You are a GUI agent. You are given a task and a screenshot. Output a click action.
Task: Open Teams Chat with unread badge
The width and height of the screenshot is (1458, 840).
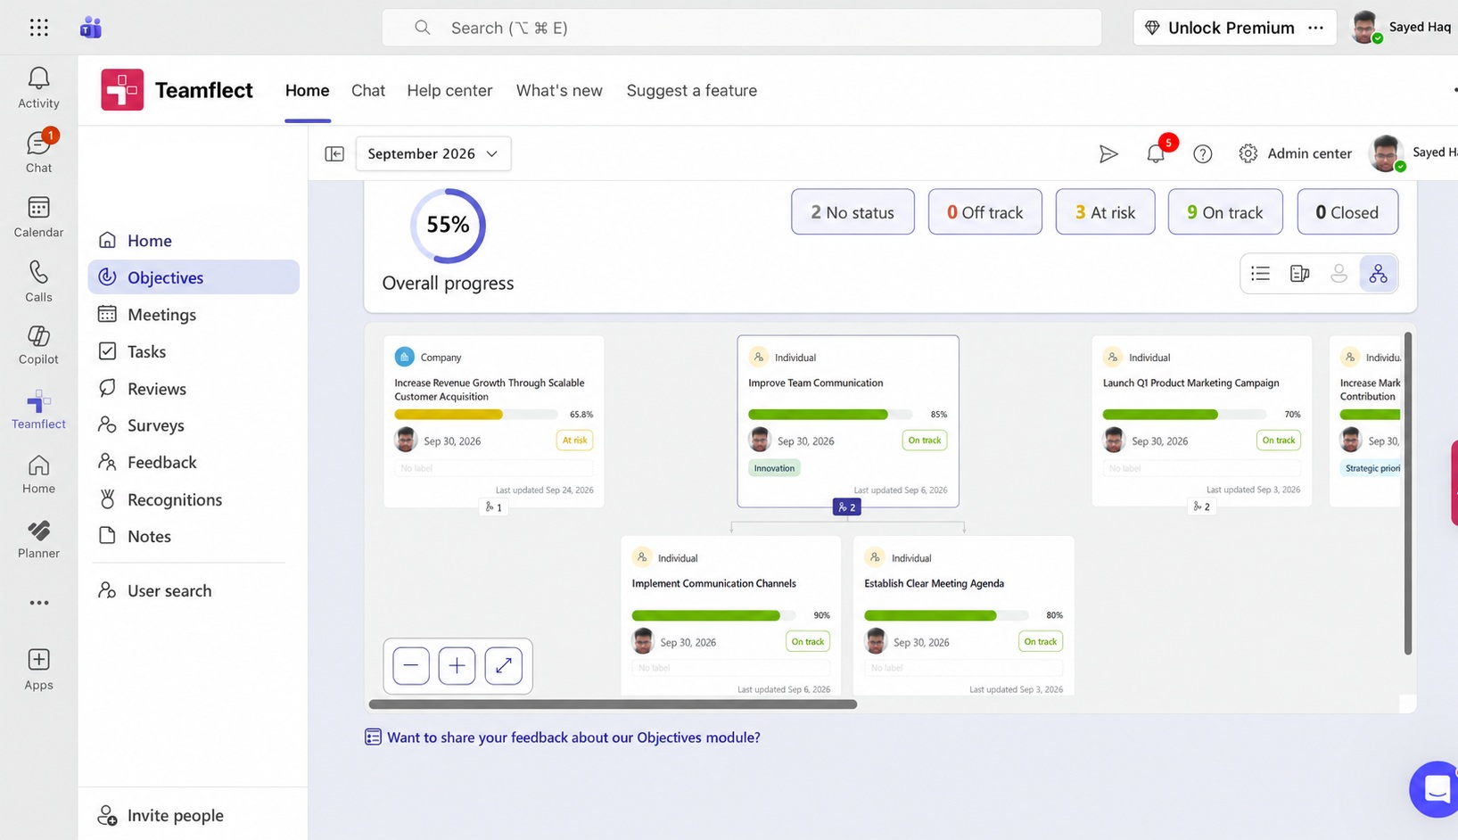point(38,152)
